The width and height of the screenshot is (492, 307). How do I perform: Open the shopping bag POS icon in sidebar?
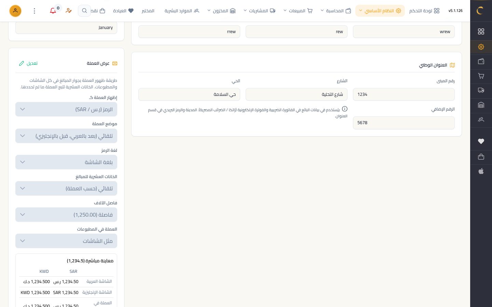pos(481,157)
